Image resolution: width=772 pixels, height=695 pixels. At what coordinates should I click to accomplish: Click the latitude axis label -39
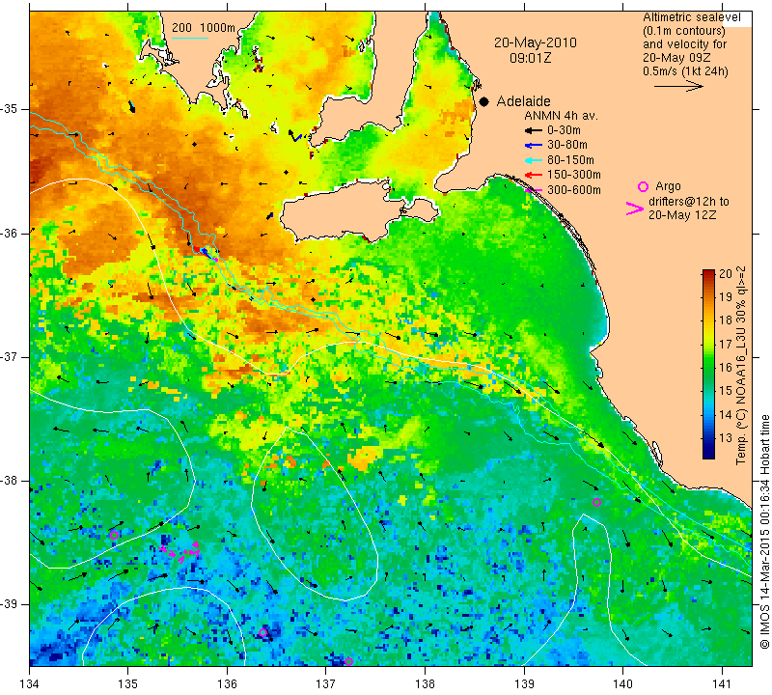tap(10, 604)
